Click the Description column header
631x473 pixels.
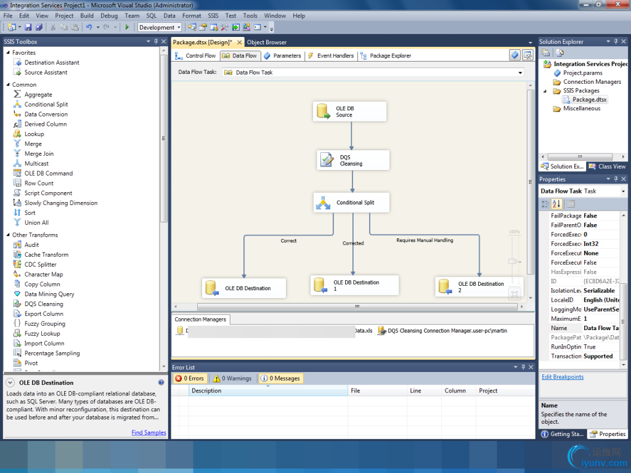[x=268, y=390]
